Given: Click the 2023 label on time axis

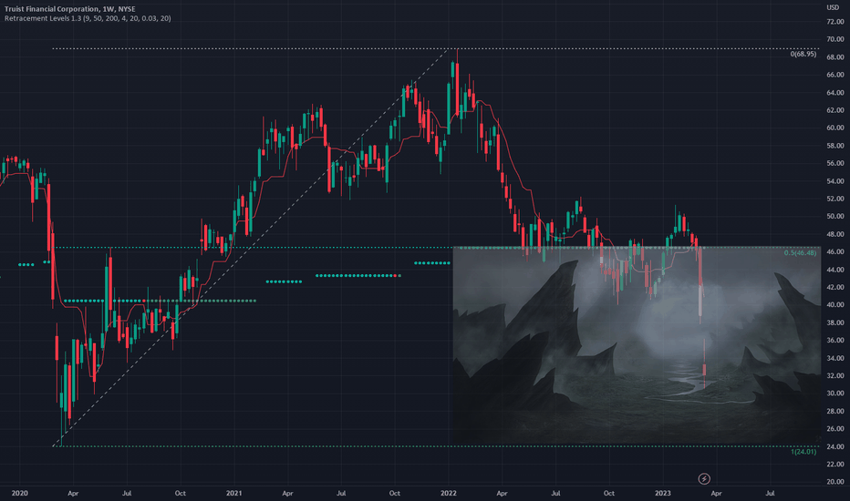Looking at the screenshot, I should click(x=663, y=494).
